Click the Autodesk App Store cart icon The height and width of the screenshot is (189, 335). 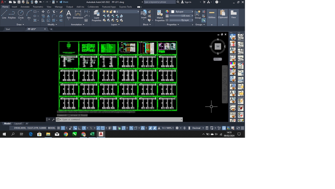pyautogui.click(x=204, y=2)
